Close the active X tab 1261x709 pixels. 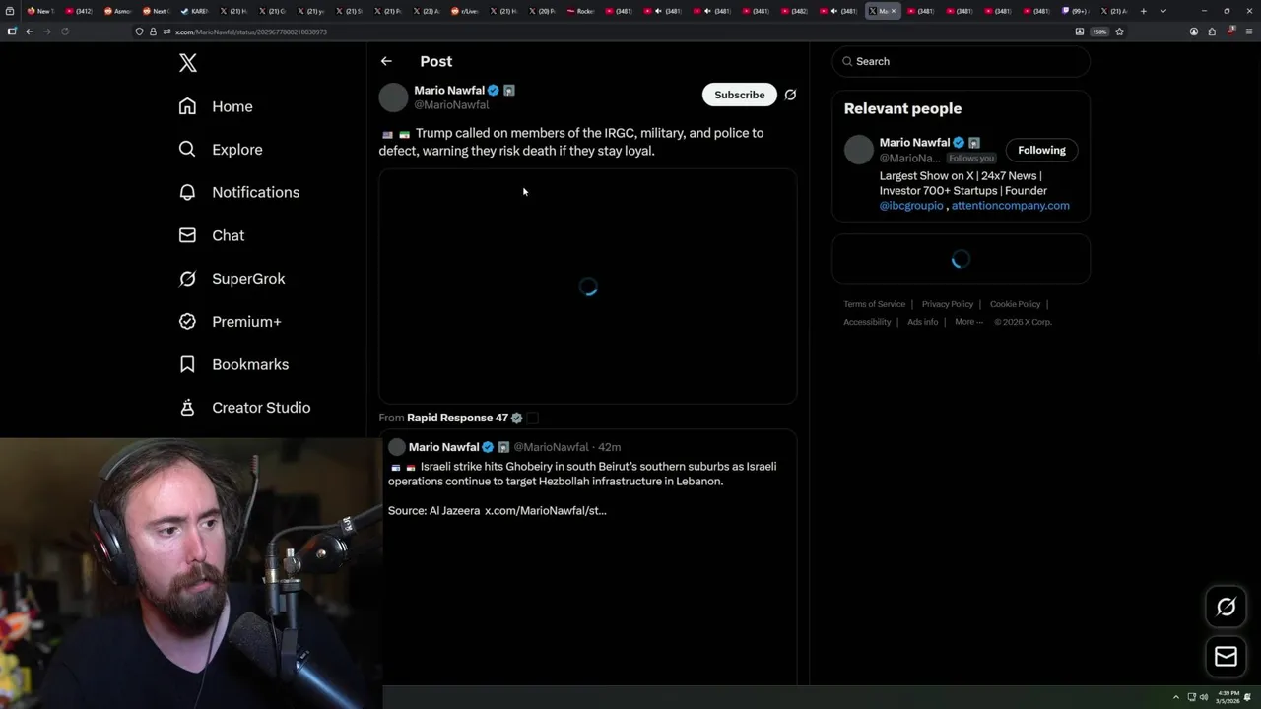(894, 11)
